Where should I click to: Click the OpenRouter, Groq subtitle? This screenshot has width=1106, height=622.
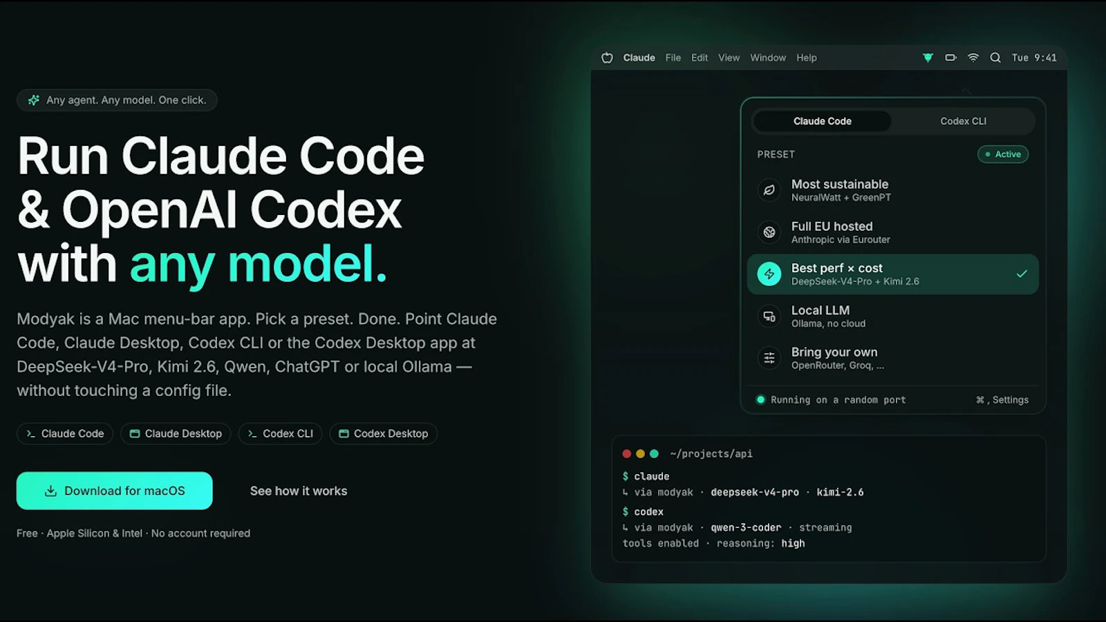[x=837, y=366]
